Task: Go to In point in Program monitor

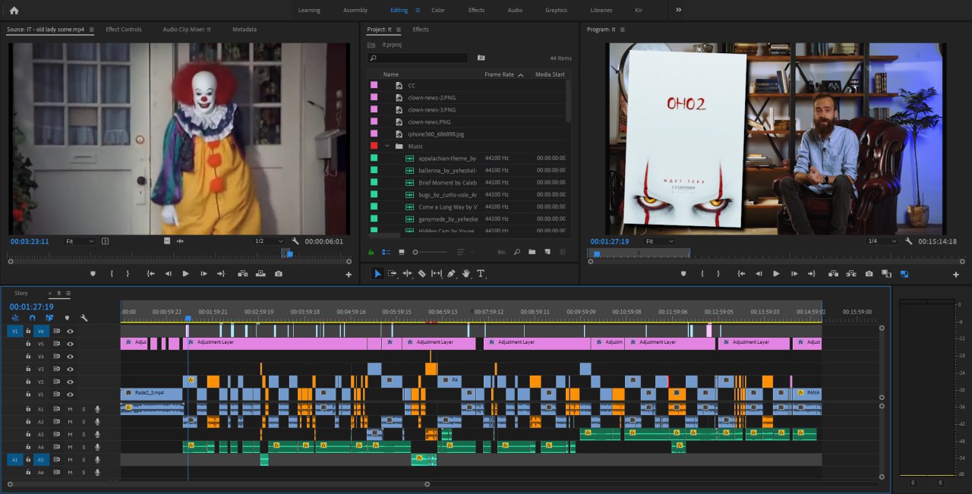Action: [741, 273]
